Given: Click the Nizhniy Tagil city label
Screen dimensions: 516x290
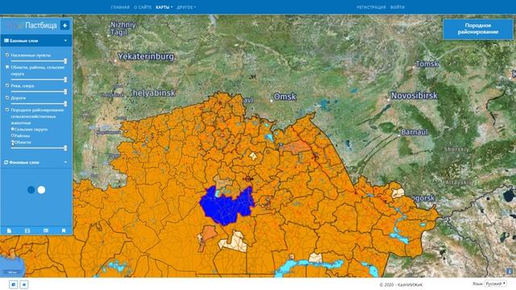Looking at the screenshot, I should pyautogui.click(x=123, y=28).
